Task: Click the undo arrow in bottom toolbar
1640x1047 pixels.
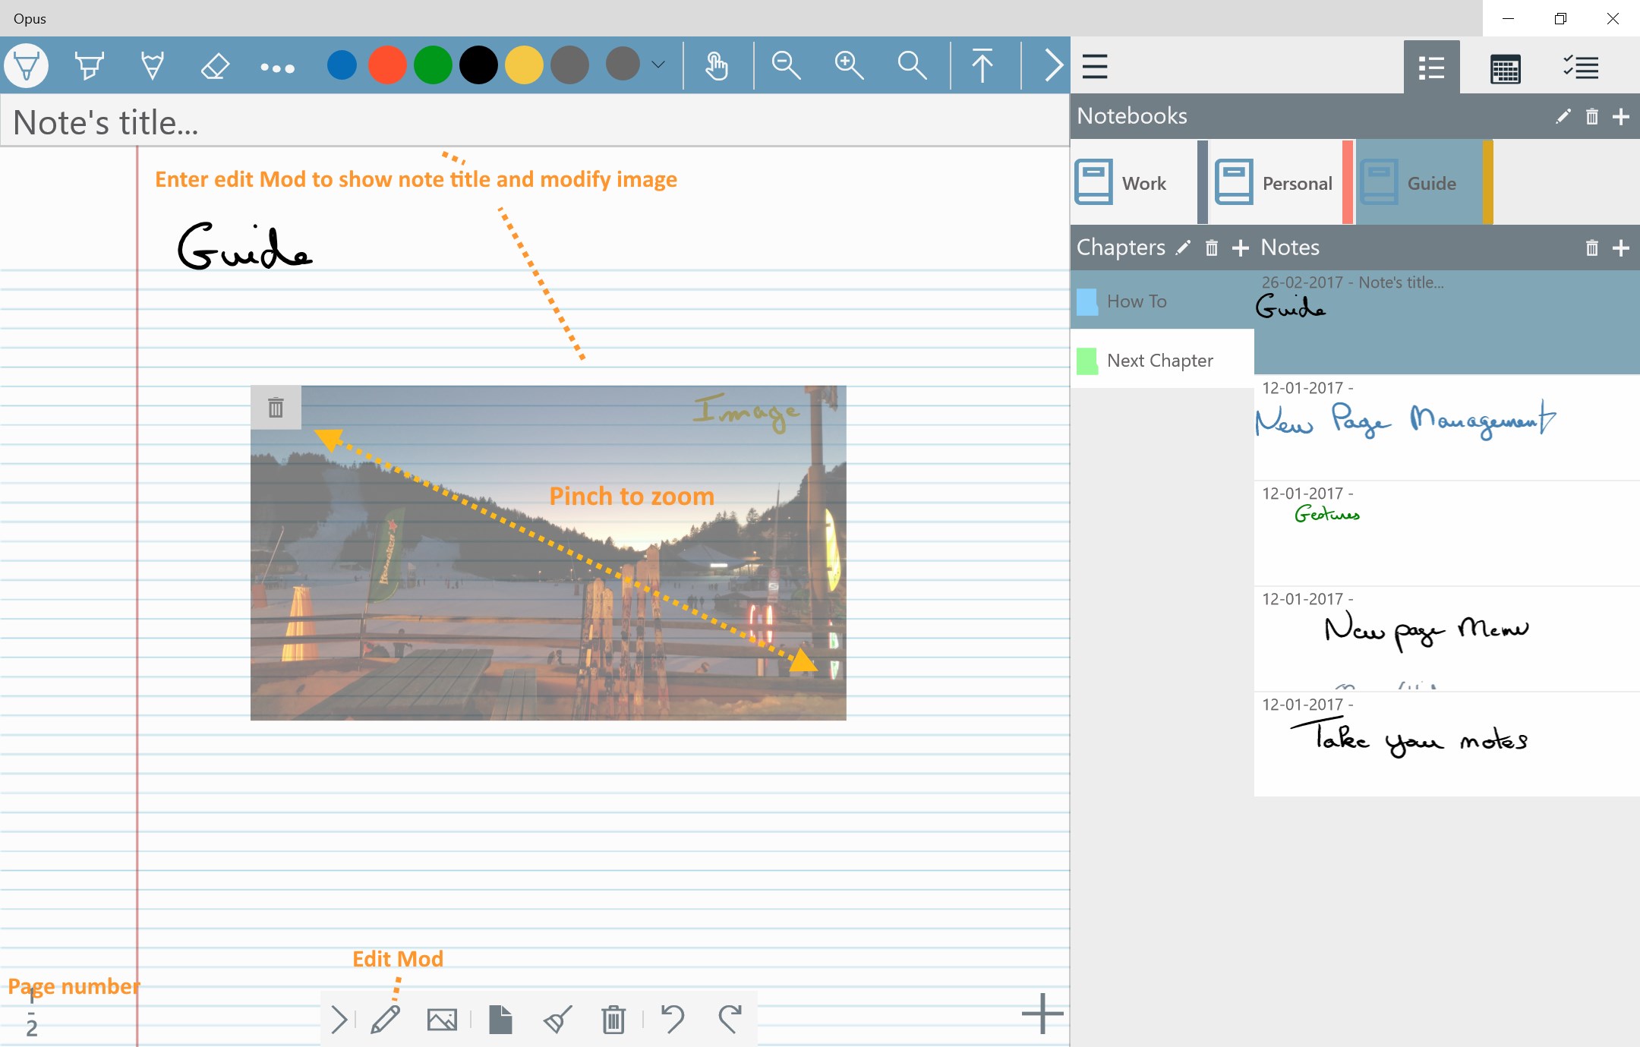Action: click(x=672, y=1020)
